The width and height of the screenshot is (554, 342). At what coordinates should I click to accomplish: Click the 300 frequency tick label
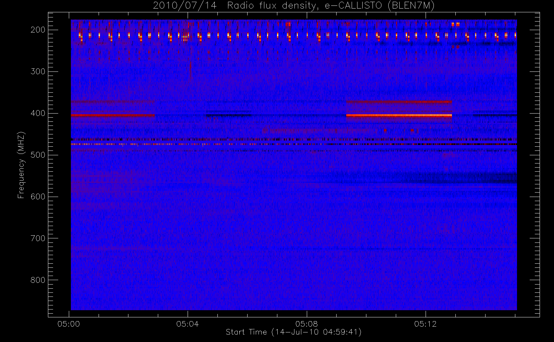coord(38,71)
